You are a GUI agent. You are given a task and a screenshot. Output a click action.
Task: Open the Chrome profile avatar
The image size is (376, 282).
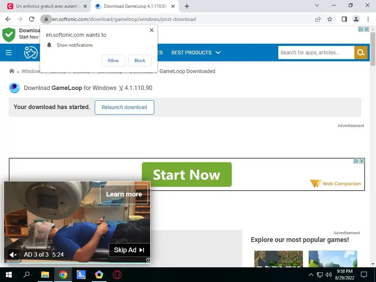click(356, 19)
